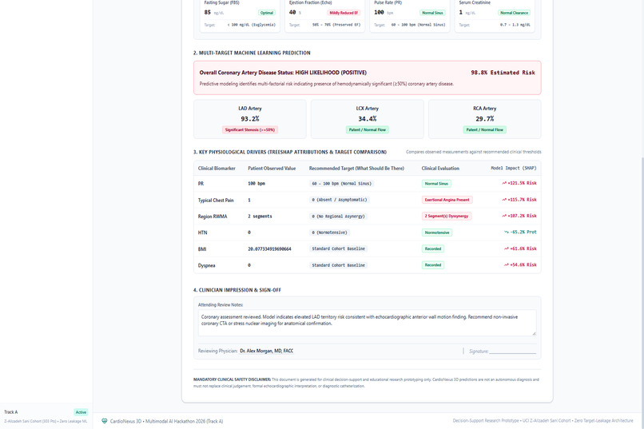Viewport: 644px width, 429px height.
Task: Click the LAD Artery 93.2% value
Action: click(x=250, y=119)
